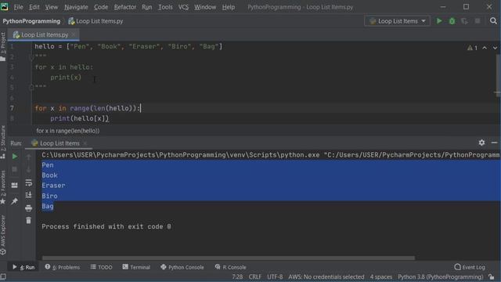Change CRLF line separator in status bar

pyautogui.click(x=254, y=277)
